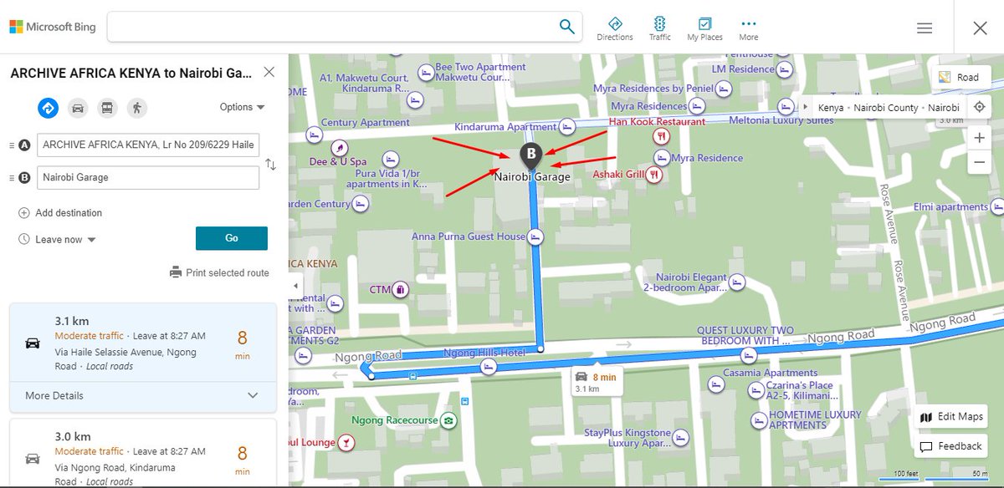
Task: Click the Myra Residences by Peniel icon
Action: [725, 89]
